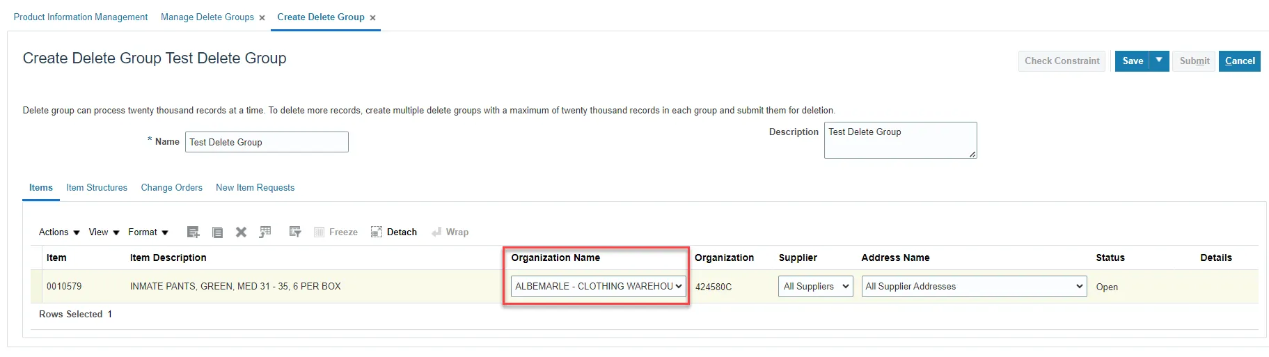The width and height of the screenshot is (1269, 357).
Task: Open Product Information Management link
Action: (x=81, y=17)
